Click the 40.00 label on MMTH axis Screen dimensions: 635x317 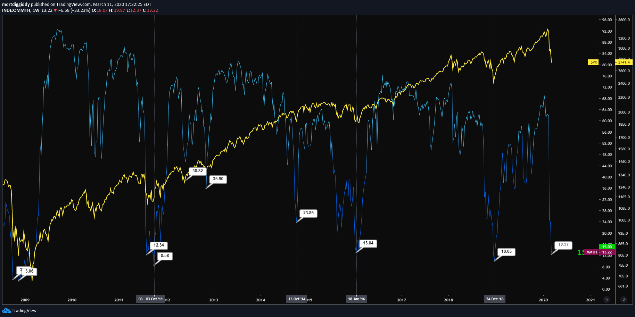pyautogui.click(x=607, y=177)
